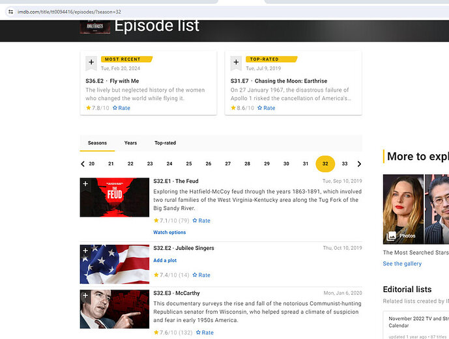The image size is (449, 339).
Task: Show earlier seasons with left chevron
Action: (83, 164)
